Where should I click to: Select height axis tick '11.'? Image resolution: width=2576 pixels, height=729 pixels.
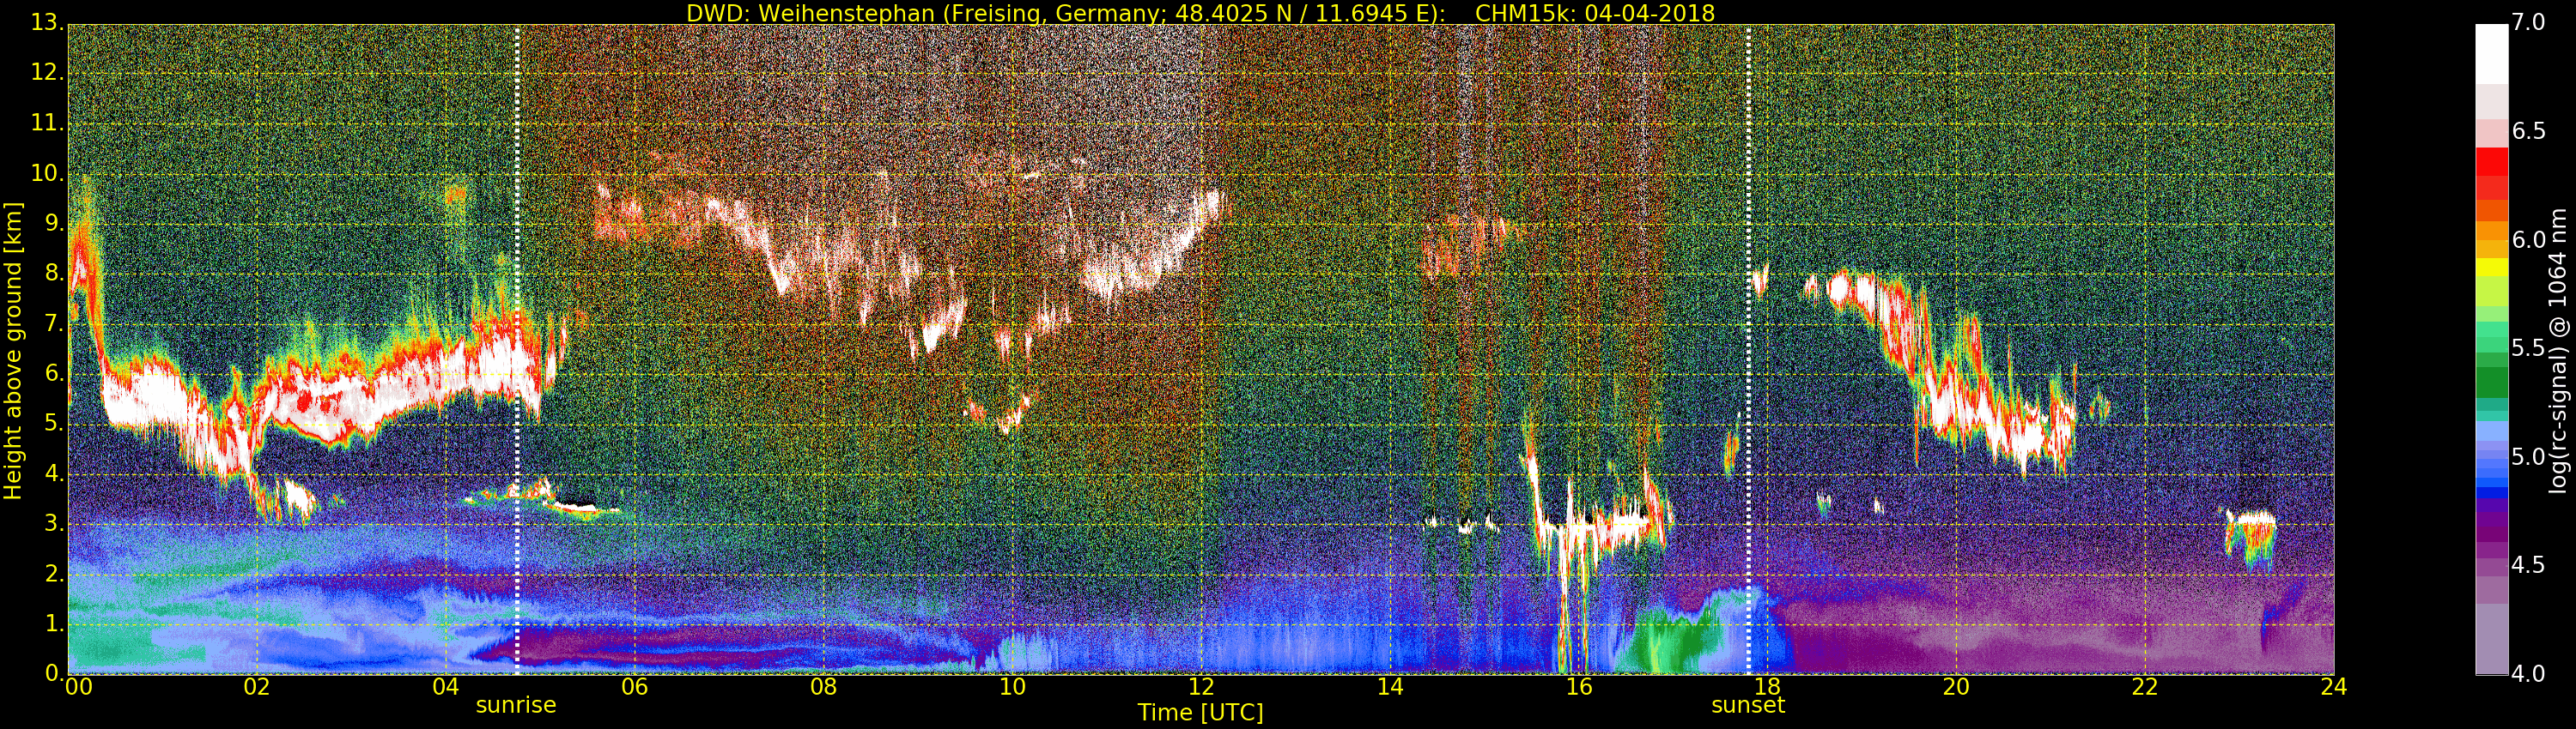click(x=47, y=124)
